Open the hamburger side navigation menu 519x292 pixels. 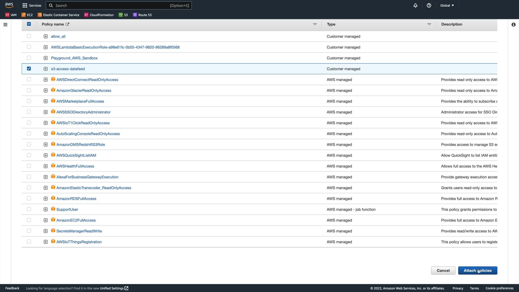(x=5, y=25)
